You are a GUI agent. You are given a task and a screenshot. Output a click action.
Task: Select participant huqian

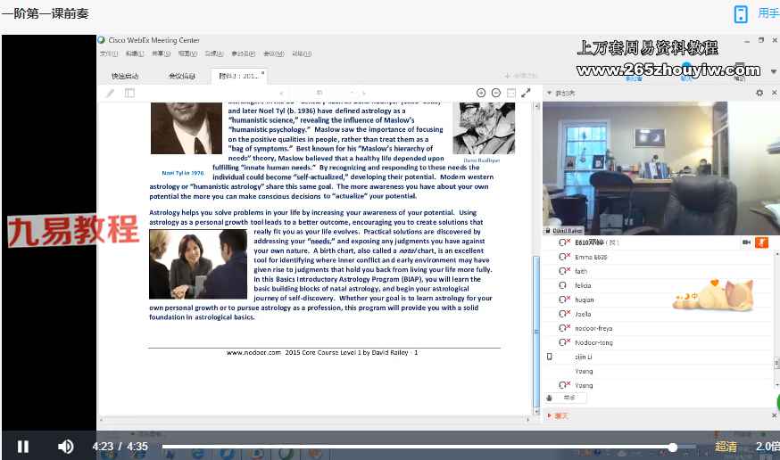click(x=584, y=300)
